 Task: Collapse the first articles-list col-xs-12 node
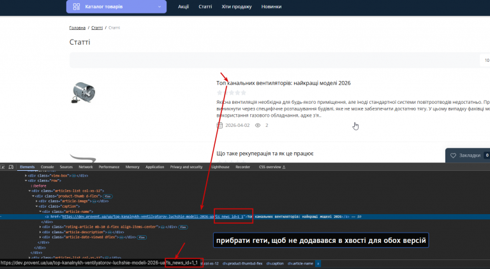(30, 191)
